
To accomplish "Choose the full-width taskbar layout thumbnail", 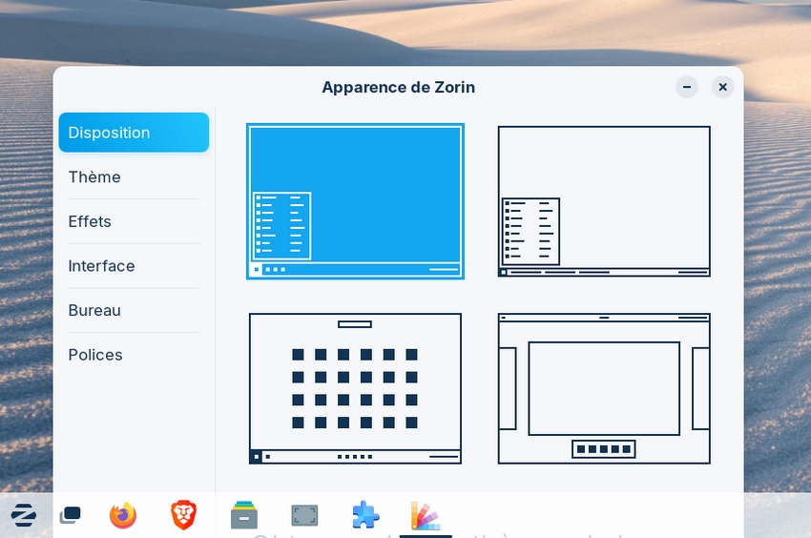I will click(x=604, y=201).
